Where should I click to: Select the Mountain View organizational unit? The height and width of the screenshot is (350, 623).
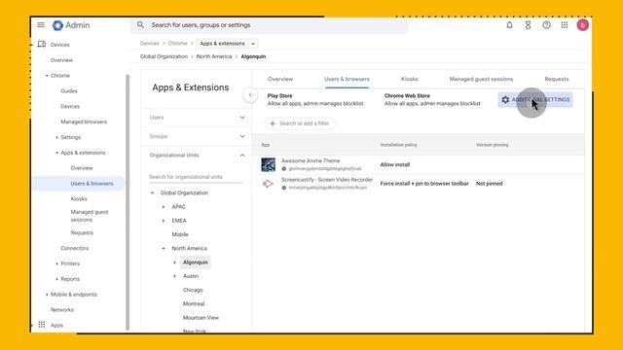click(x=201, y=318)
